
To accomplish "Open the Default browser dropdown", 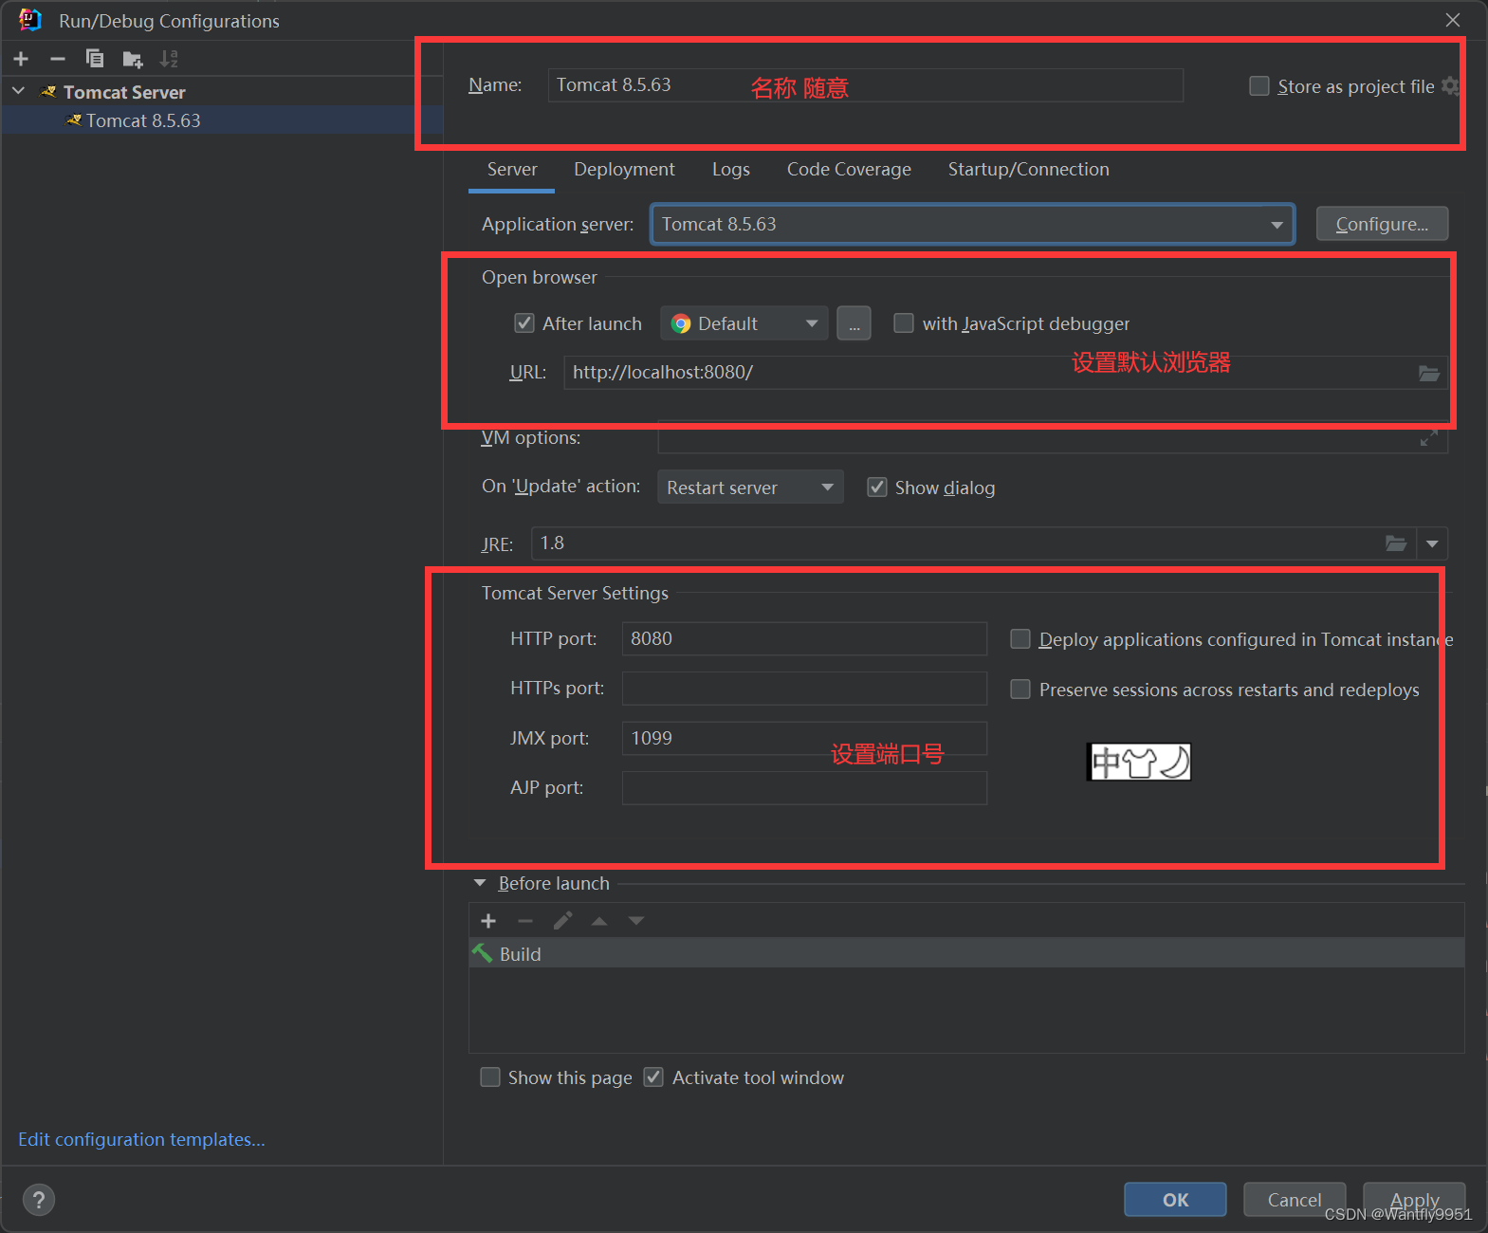I will coord(744,323).
